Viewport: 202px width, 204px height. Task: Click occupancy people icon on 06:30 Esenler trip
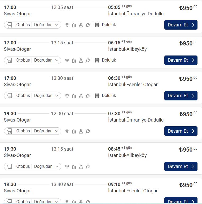(97, 96)
